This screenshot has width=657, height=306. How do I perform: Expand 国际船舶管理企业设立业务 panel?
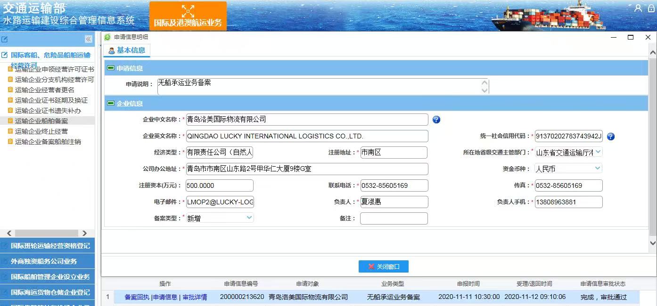[47, 277]
